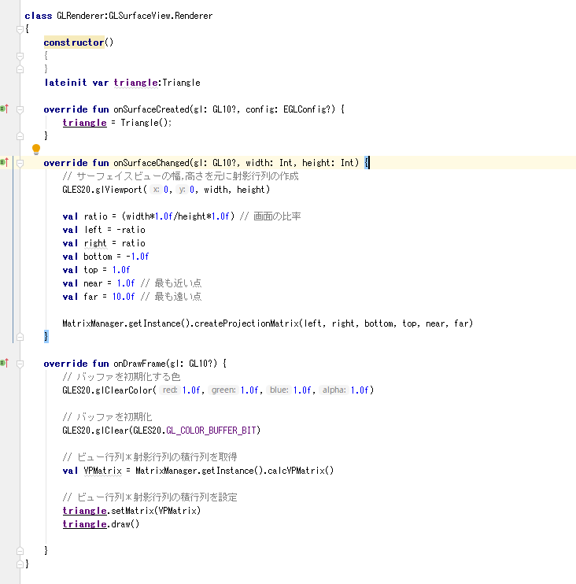The width and height of the screenshot is (576, 584).
Task: Click the class name GLRenderer
Action: [x=81, y=16]
